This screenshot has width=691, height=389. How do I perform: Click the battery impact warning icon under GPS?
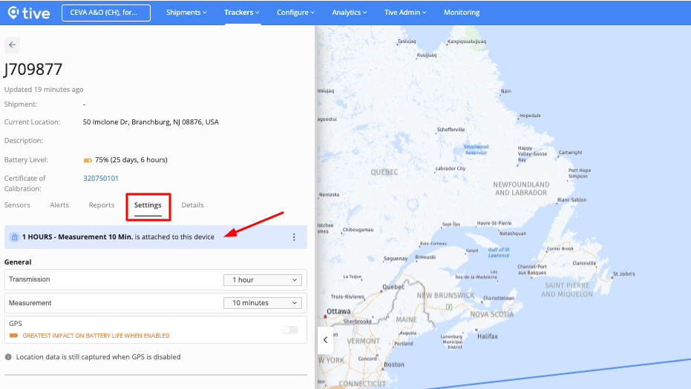point(13,336)
